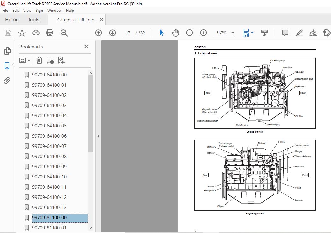
Task: Open the Sign document pen icon
Action: [x=313, y=33]
